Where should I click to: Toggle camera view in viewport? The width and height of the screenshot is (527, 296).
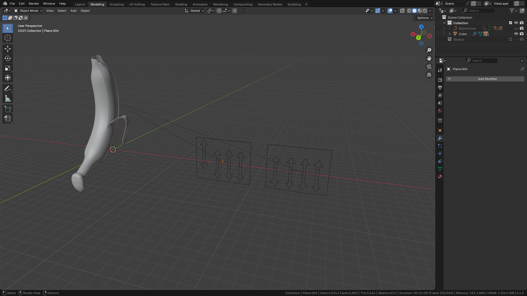click(429, 67)
